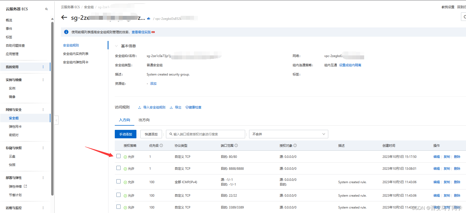Viewport: 466px width, 213px height.
Task: Click the 健康检查 shield icon
Action: (187, 107)
